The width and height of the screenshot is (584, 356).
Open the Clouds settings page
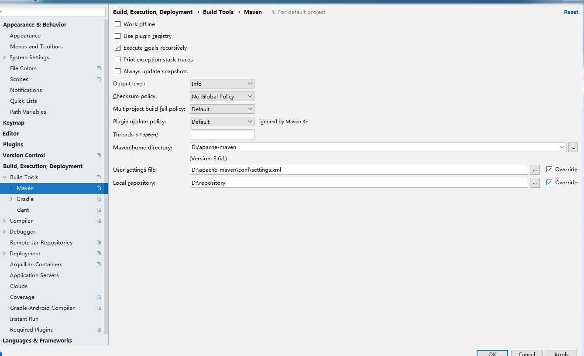[x=19, y=286]
